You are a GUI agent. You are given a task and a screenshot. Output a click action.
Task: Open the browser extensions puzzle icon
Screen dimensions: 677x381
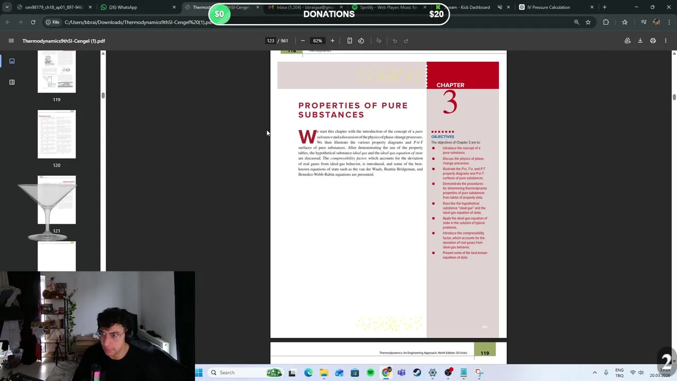pyautogui.click(x=606, y=22)
